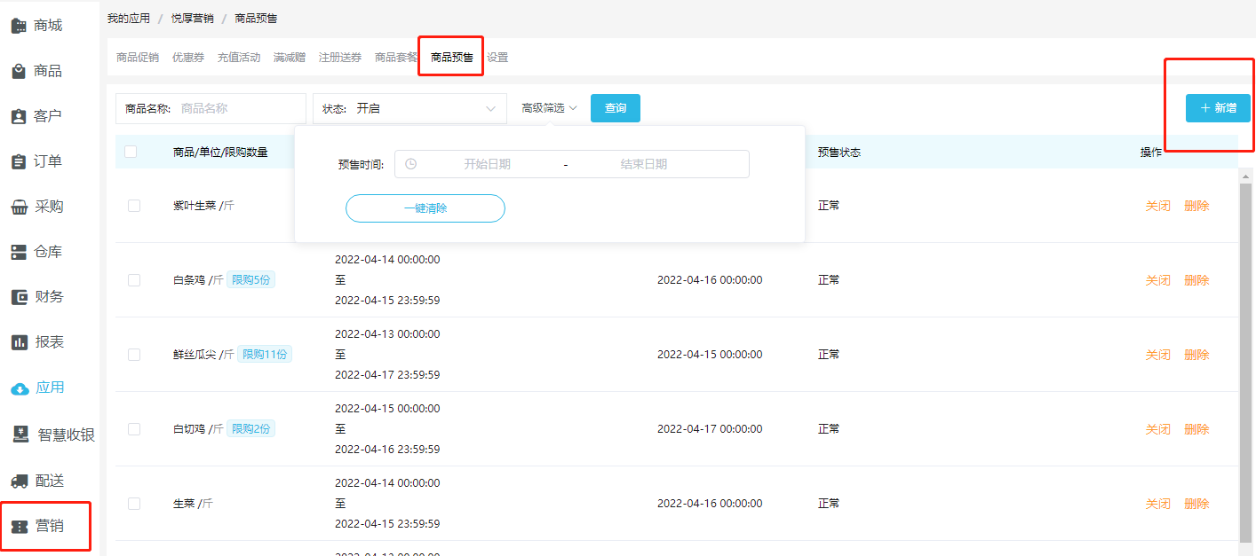1256x556 pixels.
Task: Open the 营销 ticket icon
Action: coord(19,526)
